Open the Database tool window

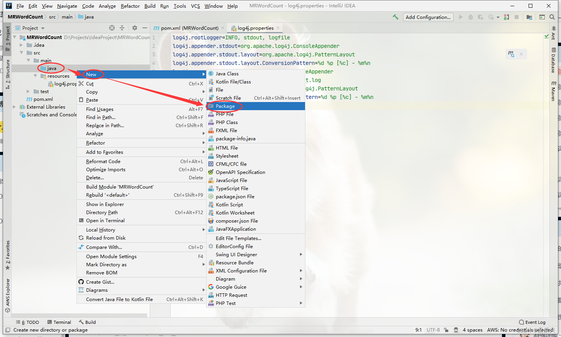pyautogui.click(x=553, y=60)
